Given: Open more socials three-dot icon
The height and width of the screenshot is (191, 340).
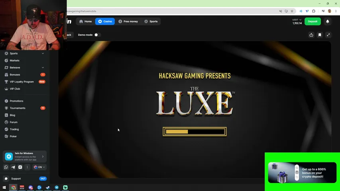Looking at the screenshot, I should point(28,167).
